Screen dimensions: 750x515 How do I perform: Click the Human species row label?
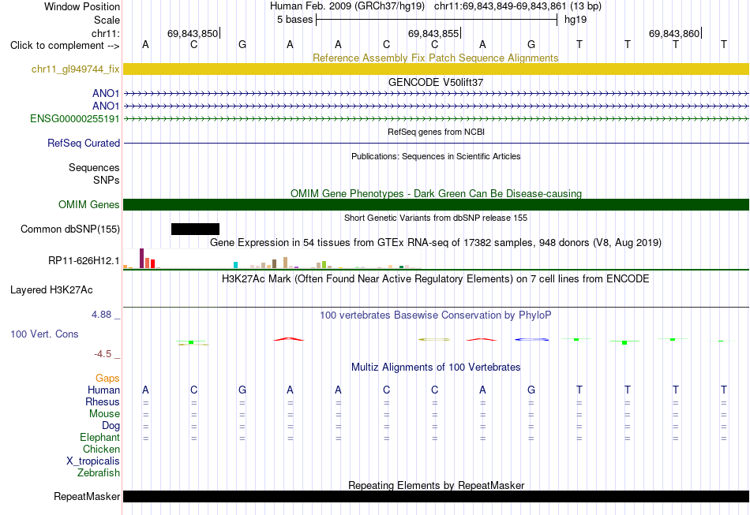(x=103, y=390)
